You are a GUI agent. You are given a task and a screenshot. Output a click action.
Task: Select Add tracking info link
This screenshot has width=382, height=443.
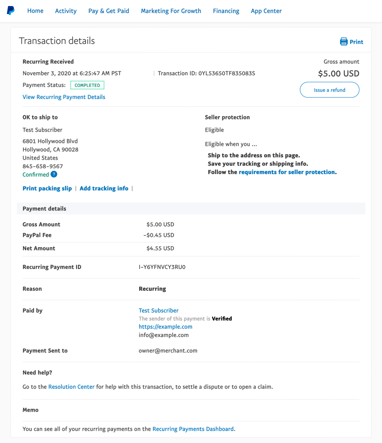[104, 189]
